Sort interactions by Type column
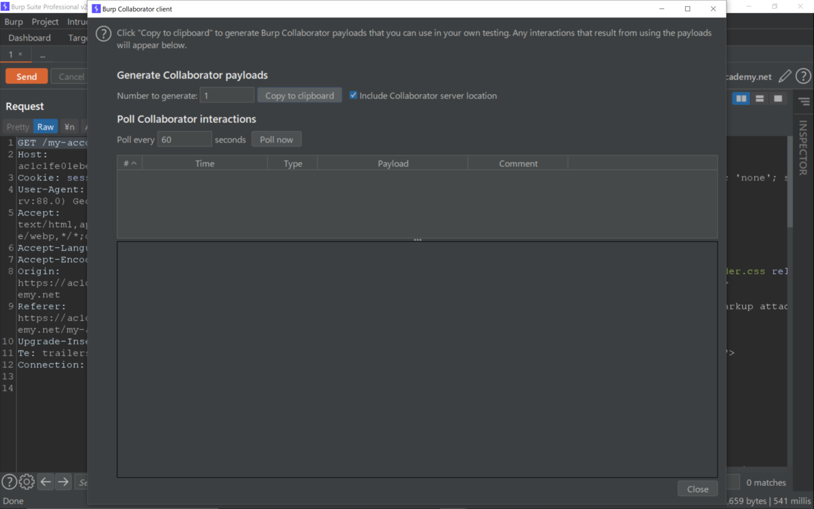Viewport: 814px width, 509px height. [292, 164]
